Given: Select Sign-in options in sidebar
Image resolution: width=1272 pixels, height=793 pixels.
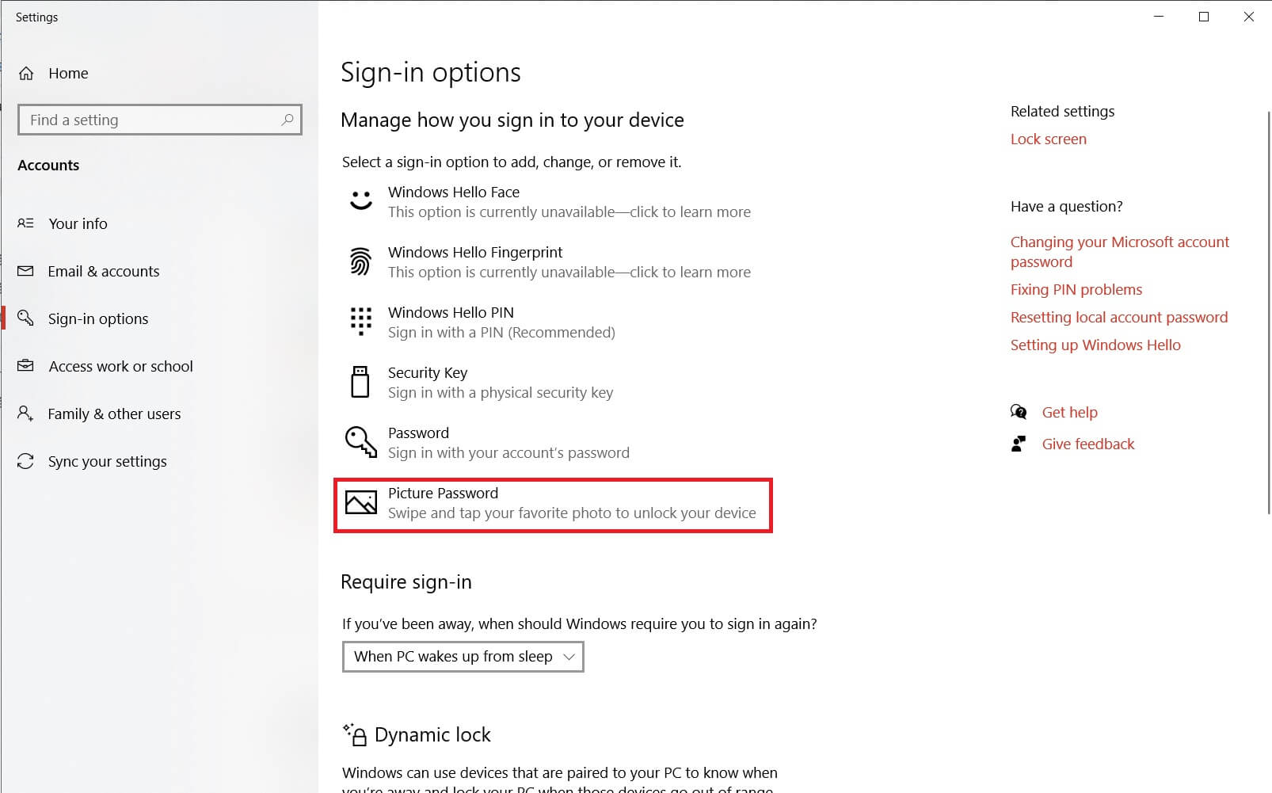Looking at the screenshot, I should tap(98, 318).
